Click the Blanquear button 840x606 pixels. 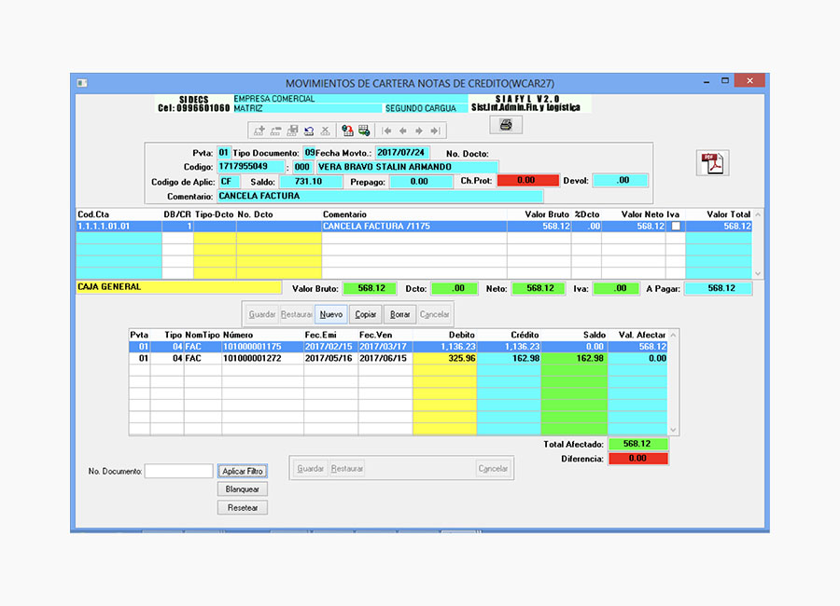pyautogui.click(x=243, y=489)
